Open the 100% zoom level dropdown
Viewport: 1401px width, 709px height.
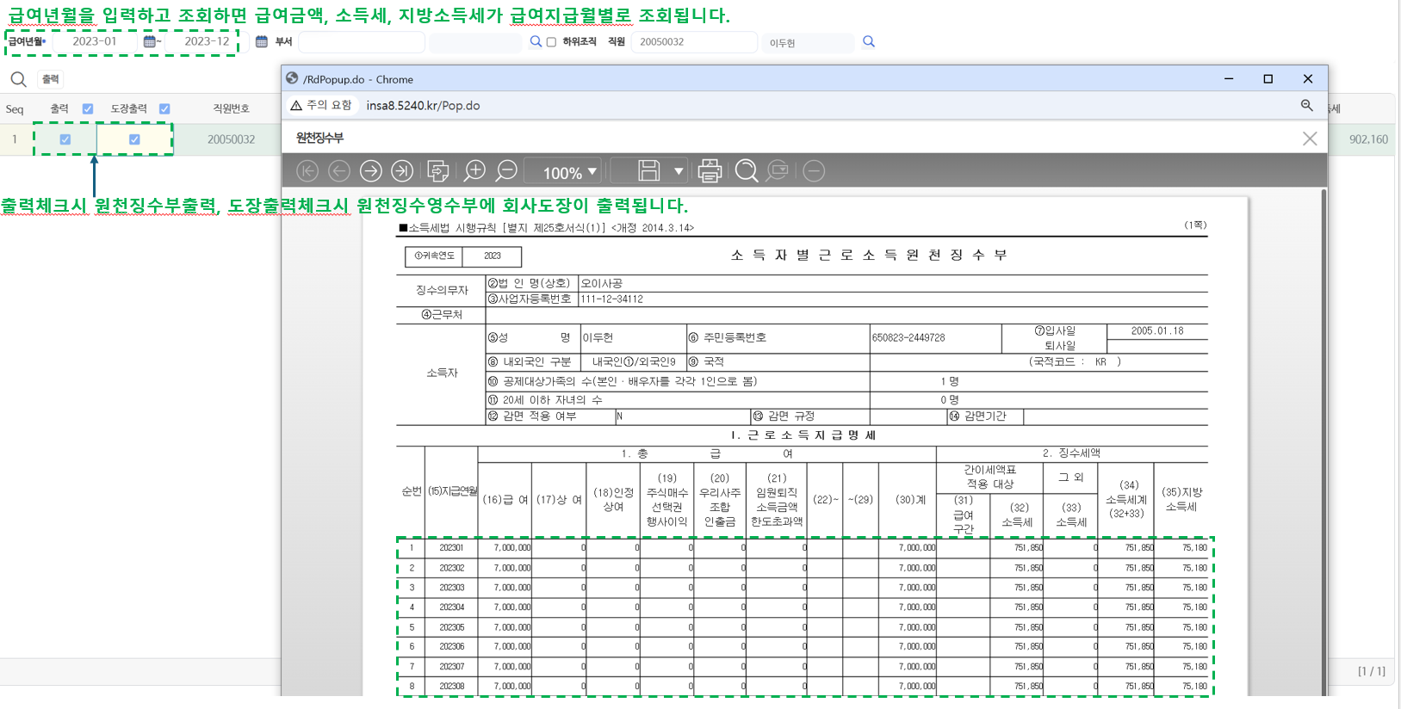(563, 172)
